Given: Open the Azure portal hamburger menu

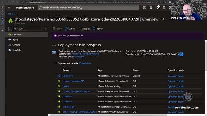Looking at the screenshot, I should click(9, 8).
